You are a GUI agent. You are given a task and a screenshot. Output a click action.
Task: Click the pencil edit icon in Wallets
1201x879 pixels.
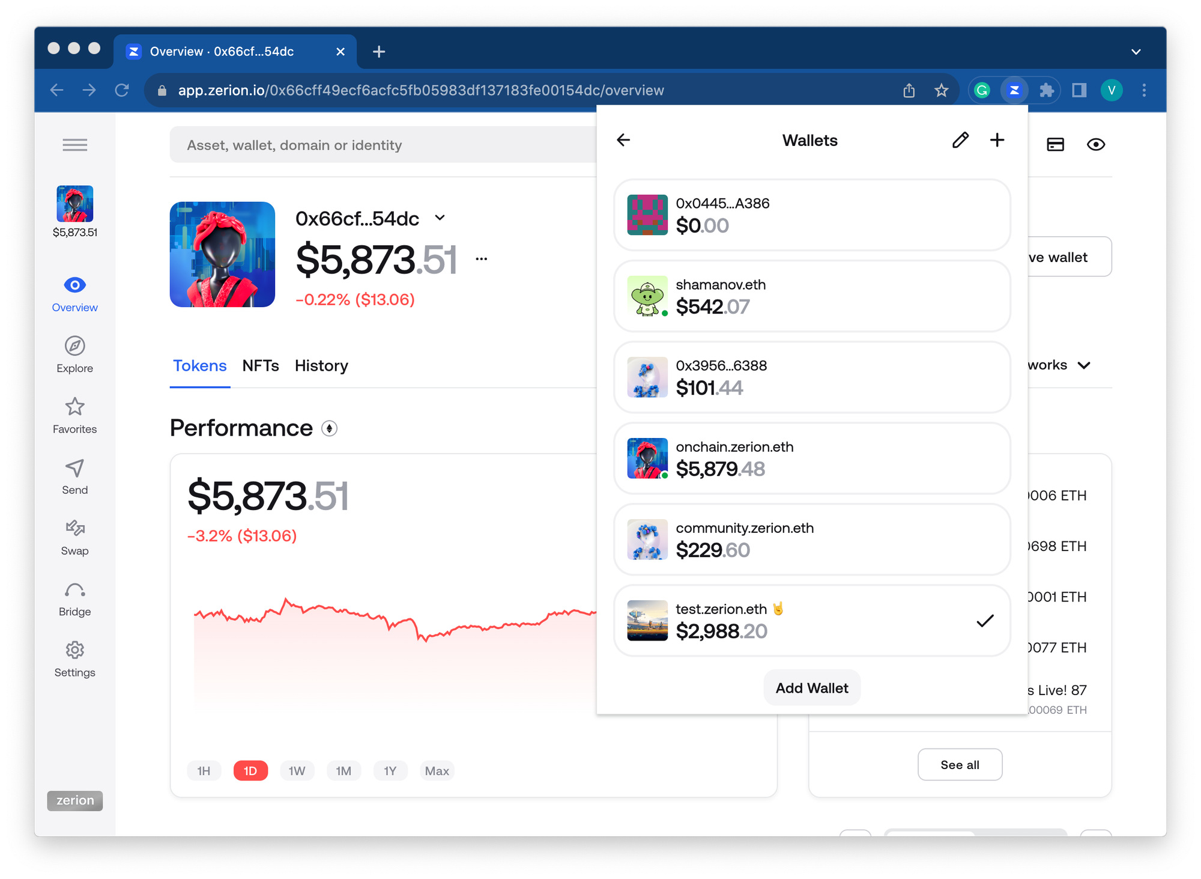[x=960, y=140]
